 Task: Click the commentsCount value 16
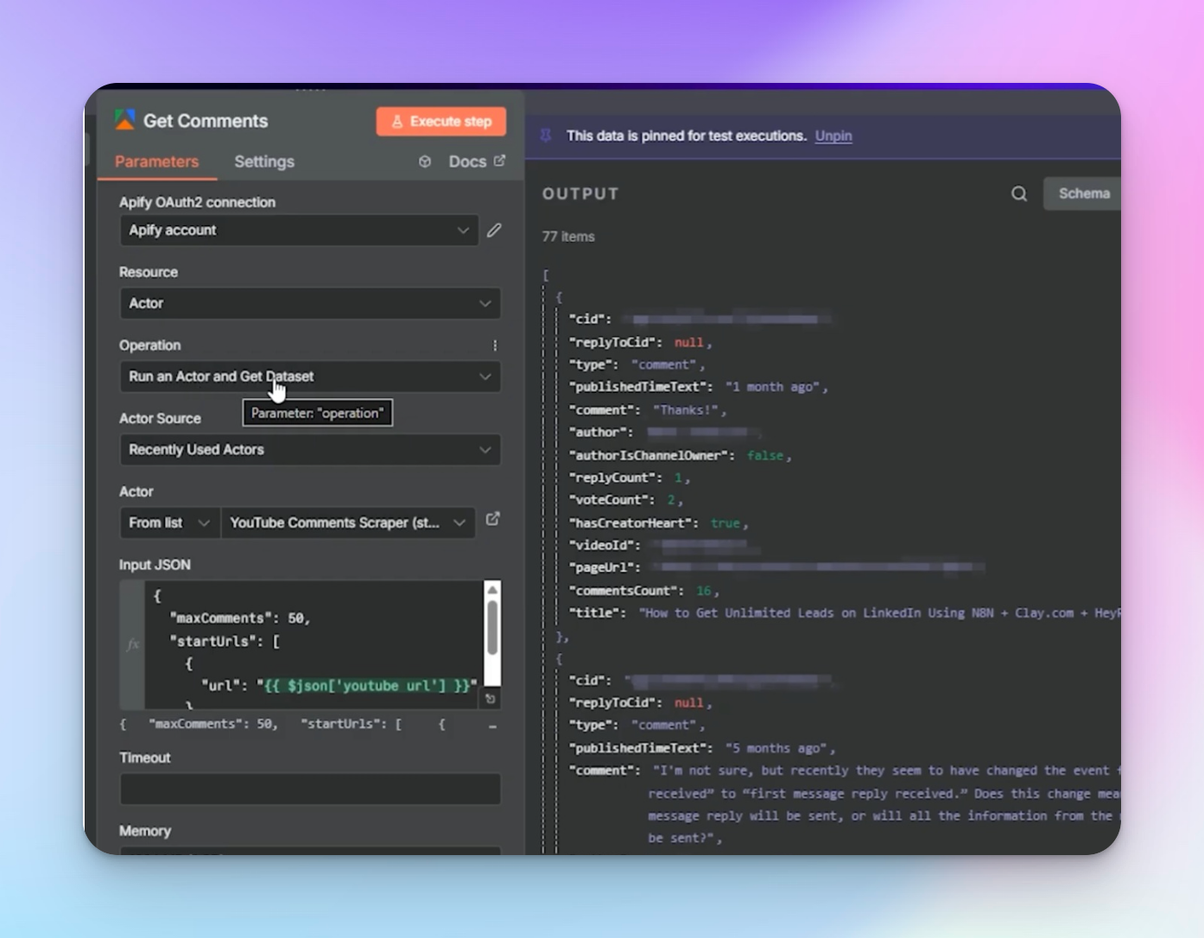(704, 590)
